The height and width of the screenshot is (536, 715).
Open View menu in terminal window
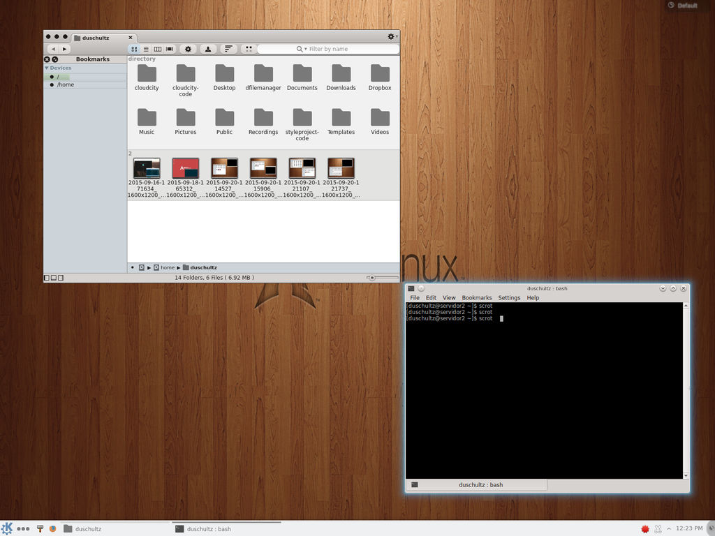[449, 297]
